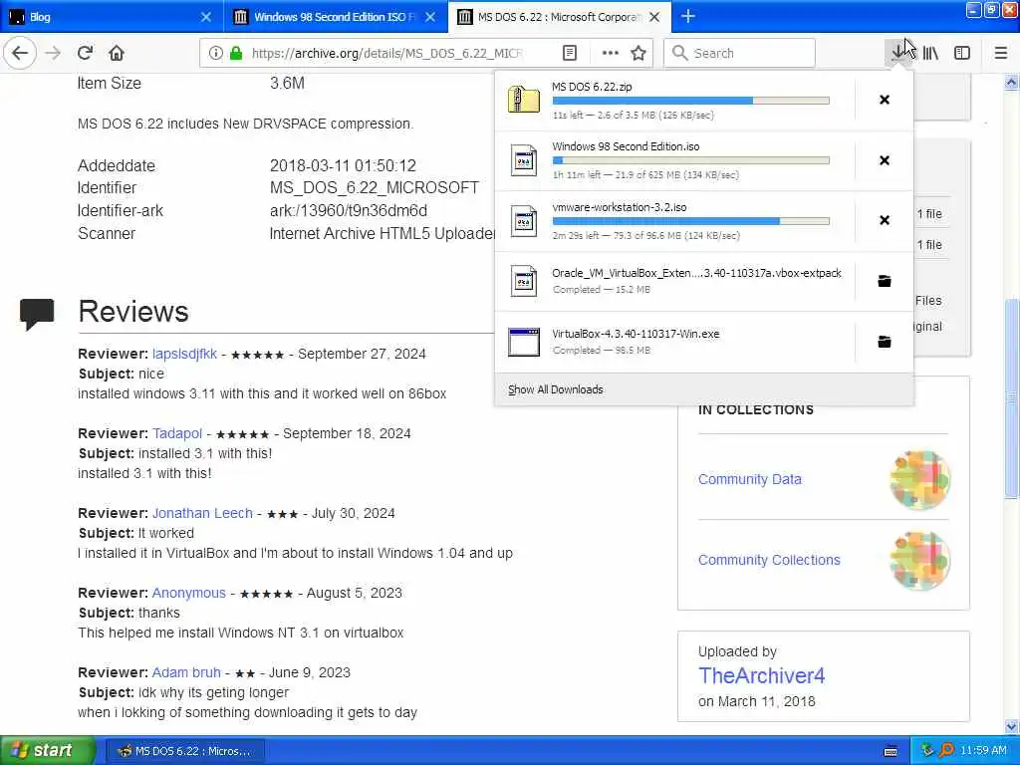Open the page actions three-dots menu
This screenshot has height=765, width=1020.
pyautogui.click(x=611, y=53)
